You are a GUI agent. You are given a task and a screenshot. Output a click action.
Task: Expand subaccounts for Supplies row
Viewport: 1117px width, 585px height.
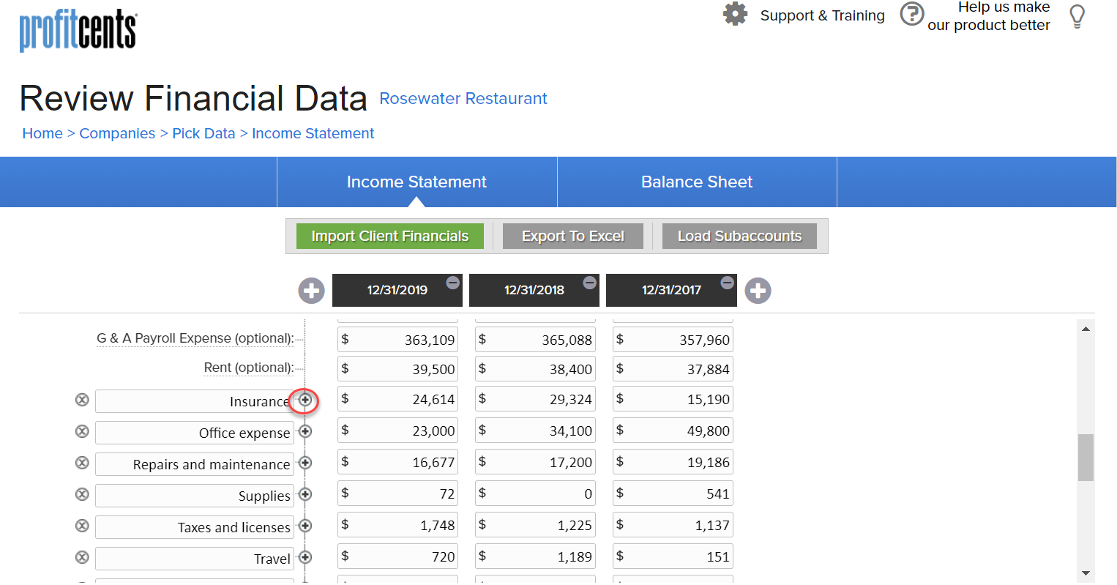(305, 494)
